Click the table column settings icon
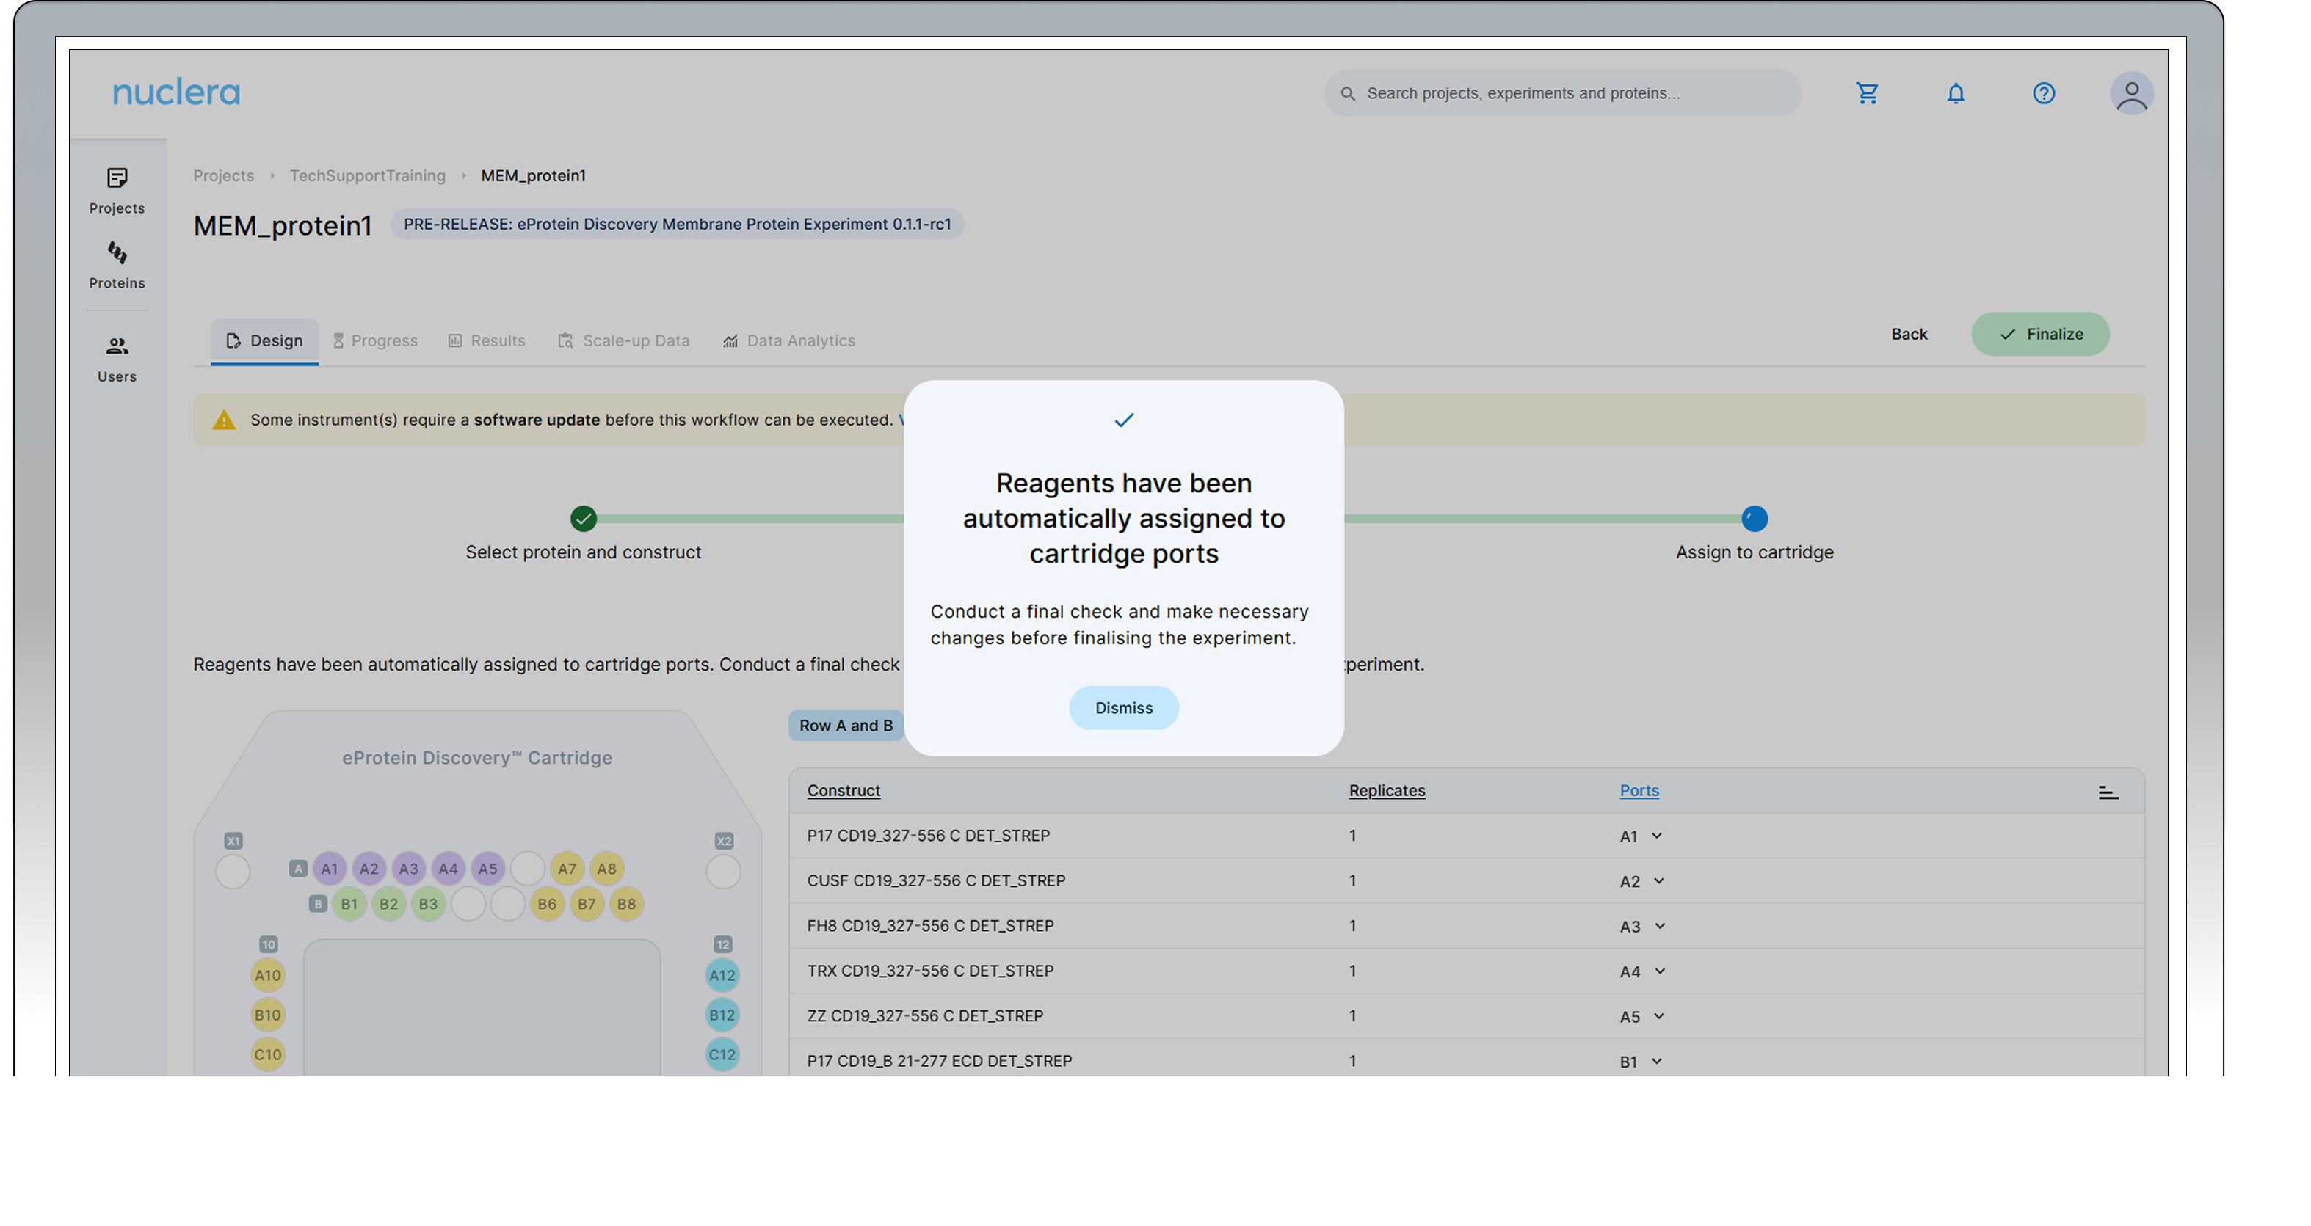2311x1226 pixels. (2108, 792)
